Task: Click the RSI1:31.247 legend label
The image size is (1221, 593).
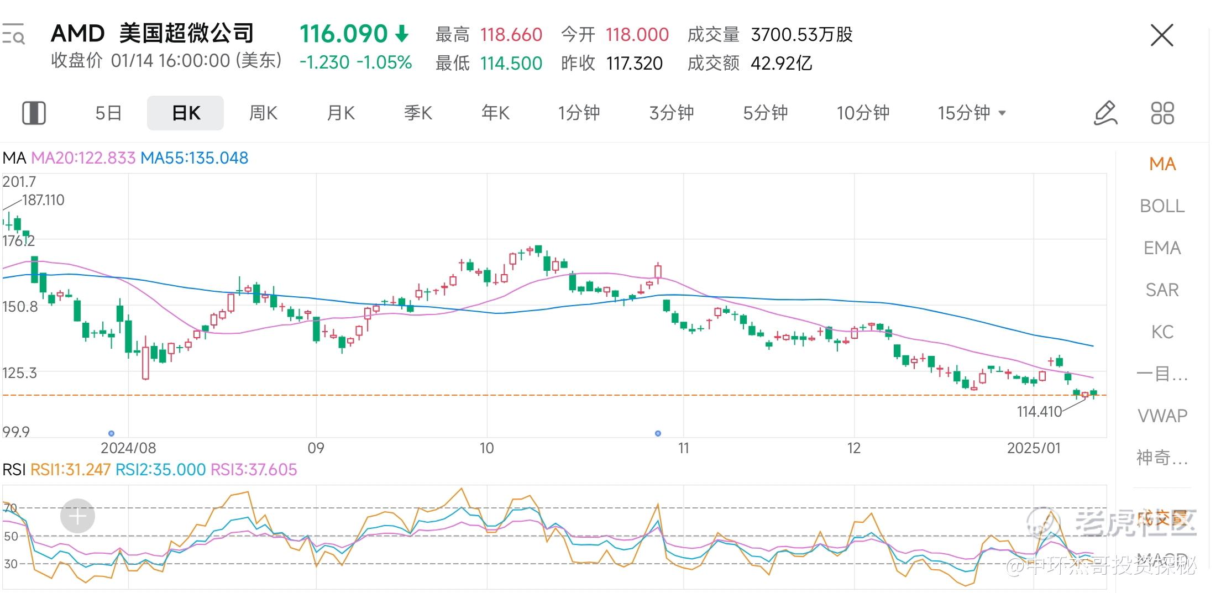Action: point(70,470)
